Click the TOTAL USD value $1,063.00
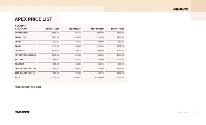 [55, 77]
